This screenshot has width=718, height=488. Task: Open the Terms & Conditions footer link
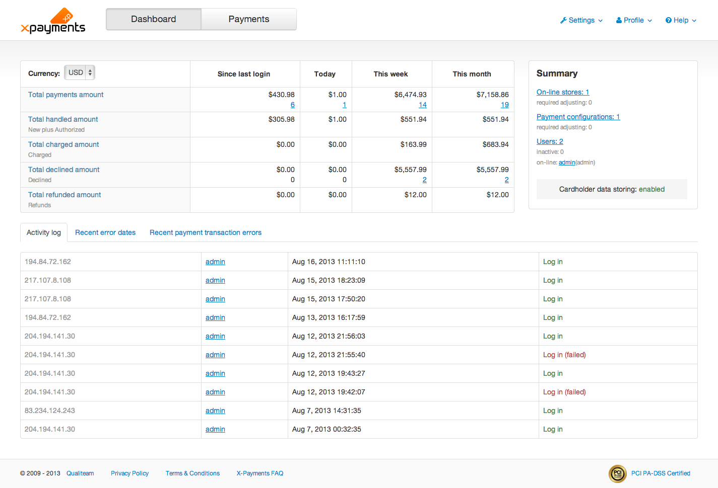[x=192, y=473]
